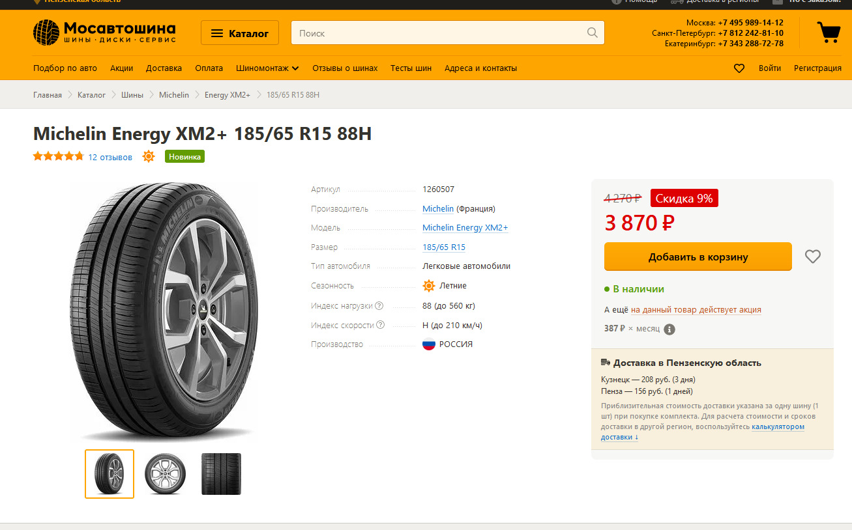The height and width of the screenshot is (530, 852).
Task: Expand the Шиномонтаж dropdown
Action: (x=267, y=68)
